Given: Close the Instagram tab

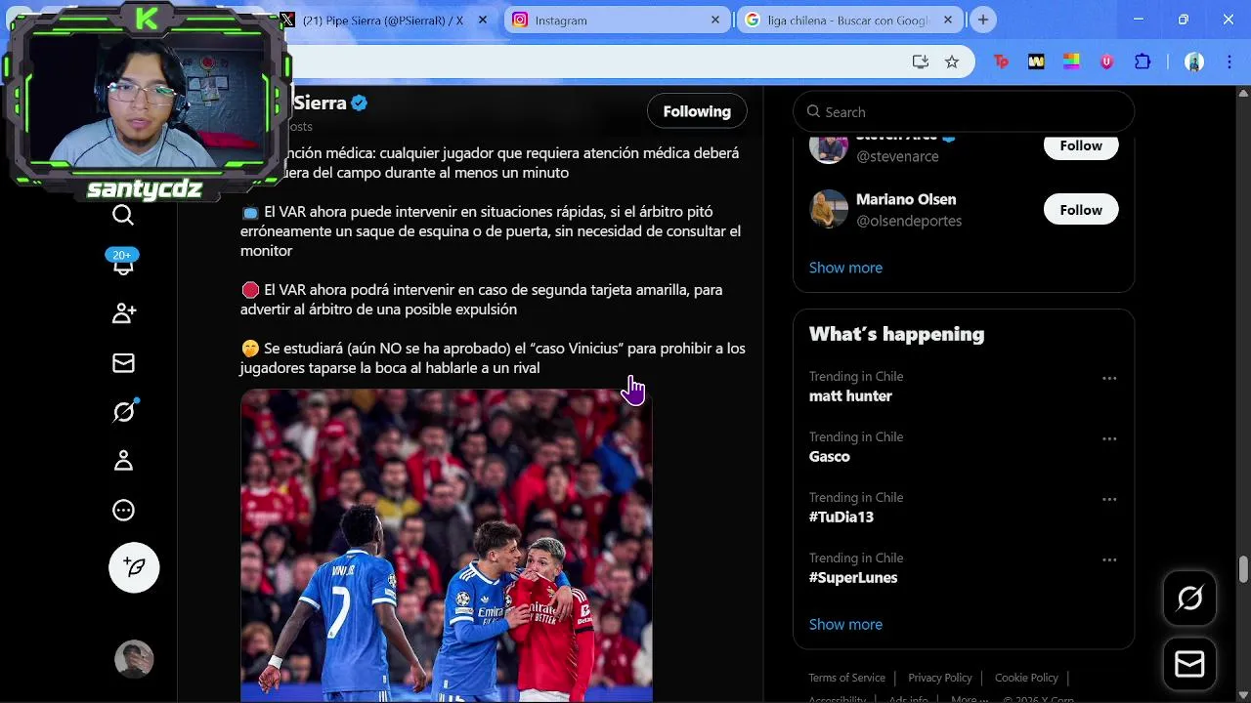Looking at the screenshot, I should [x=715, y=20].
